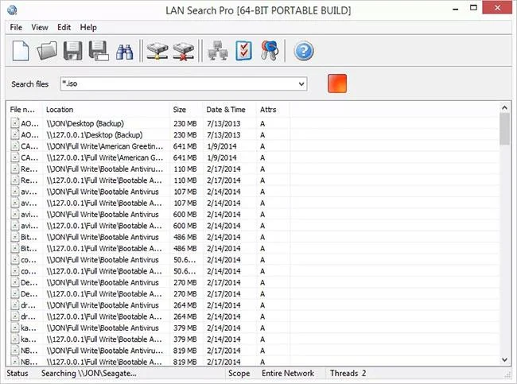Click the New blank document icon

21,51
